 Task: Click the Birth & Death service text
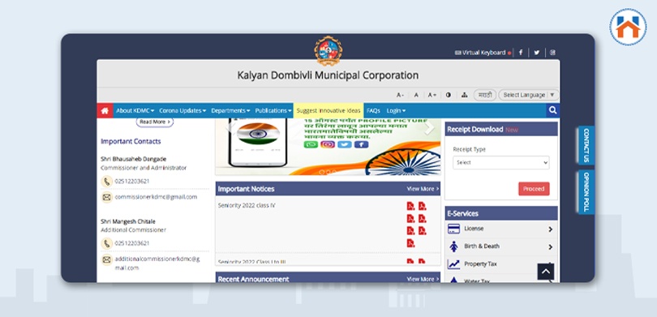(482, 246)
